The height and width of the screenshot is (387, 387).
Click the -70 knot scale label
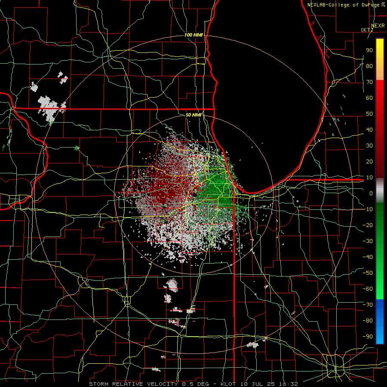pos(368,304)
